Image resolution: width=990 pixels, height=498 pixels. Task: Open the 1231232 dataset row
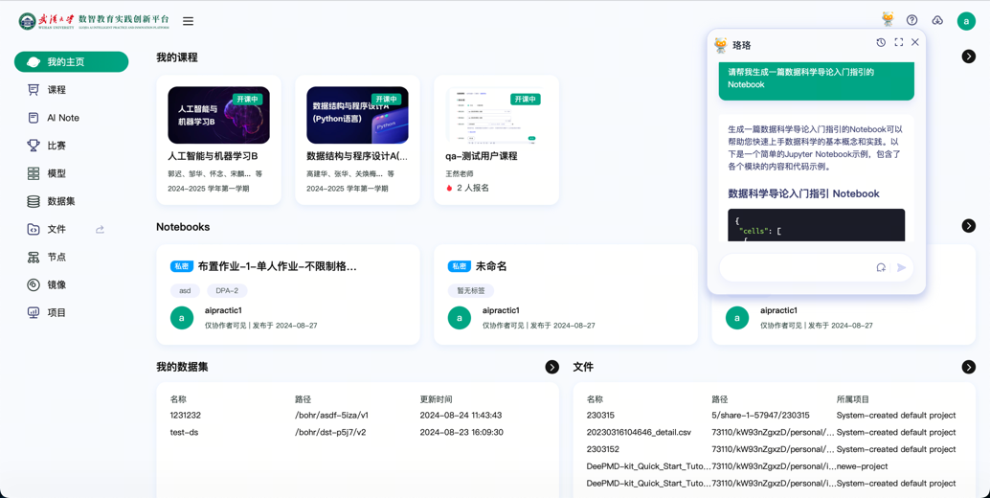(x=186, y=416)
